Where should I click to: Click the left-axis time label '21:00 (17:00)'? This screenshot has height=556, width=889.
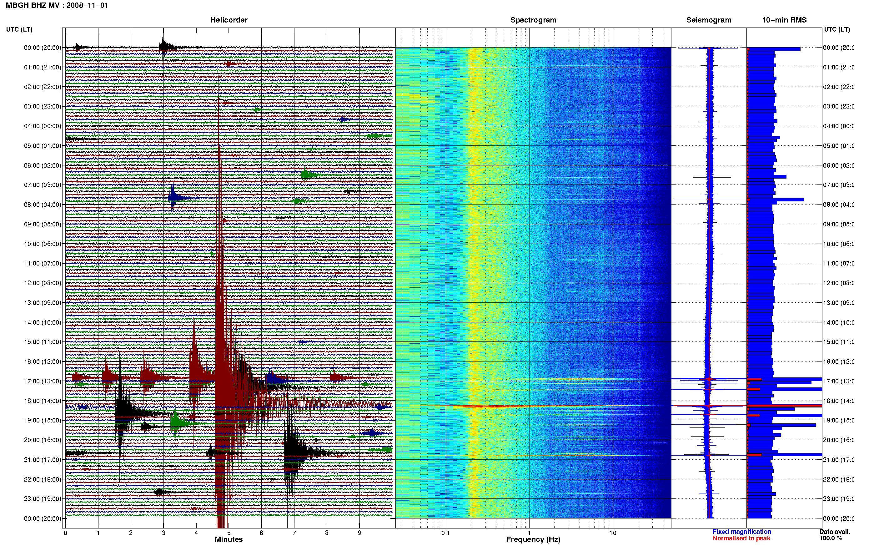click(43, 460)
